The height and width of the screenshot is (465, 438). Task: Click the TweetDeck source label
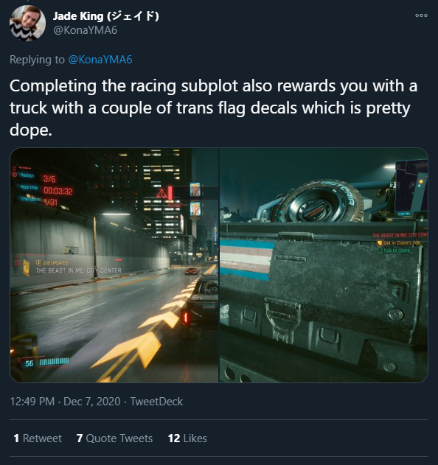[156, 401]
